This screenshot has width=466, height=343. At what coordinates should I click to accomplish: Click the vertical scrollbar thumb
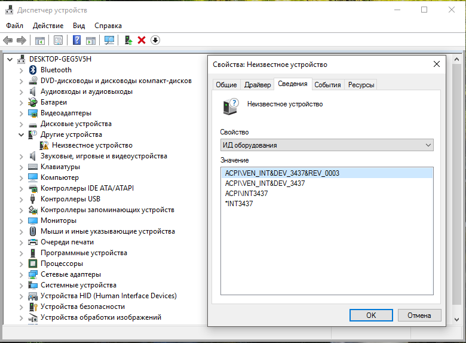click(x=456, y=184)
